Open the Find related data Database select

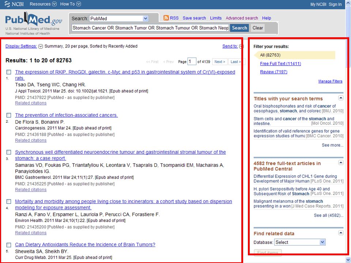point(300,242)
